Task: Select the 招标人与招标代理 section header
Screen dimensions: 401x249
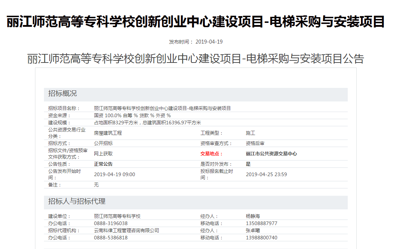Action: (x=77, y=201)
